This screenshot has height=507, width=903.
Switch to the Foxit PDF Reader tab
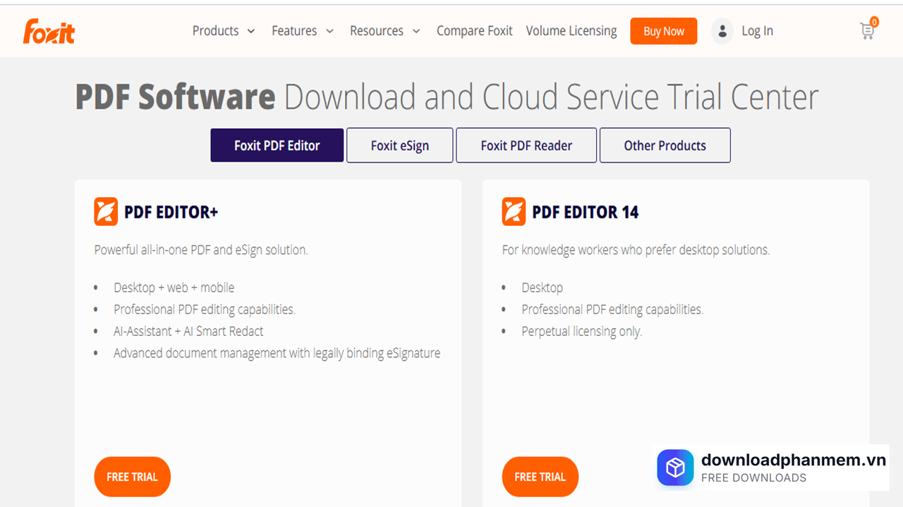pyautogui.click(x=526, y=145)
